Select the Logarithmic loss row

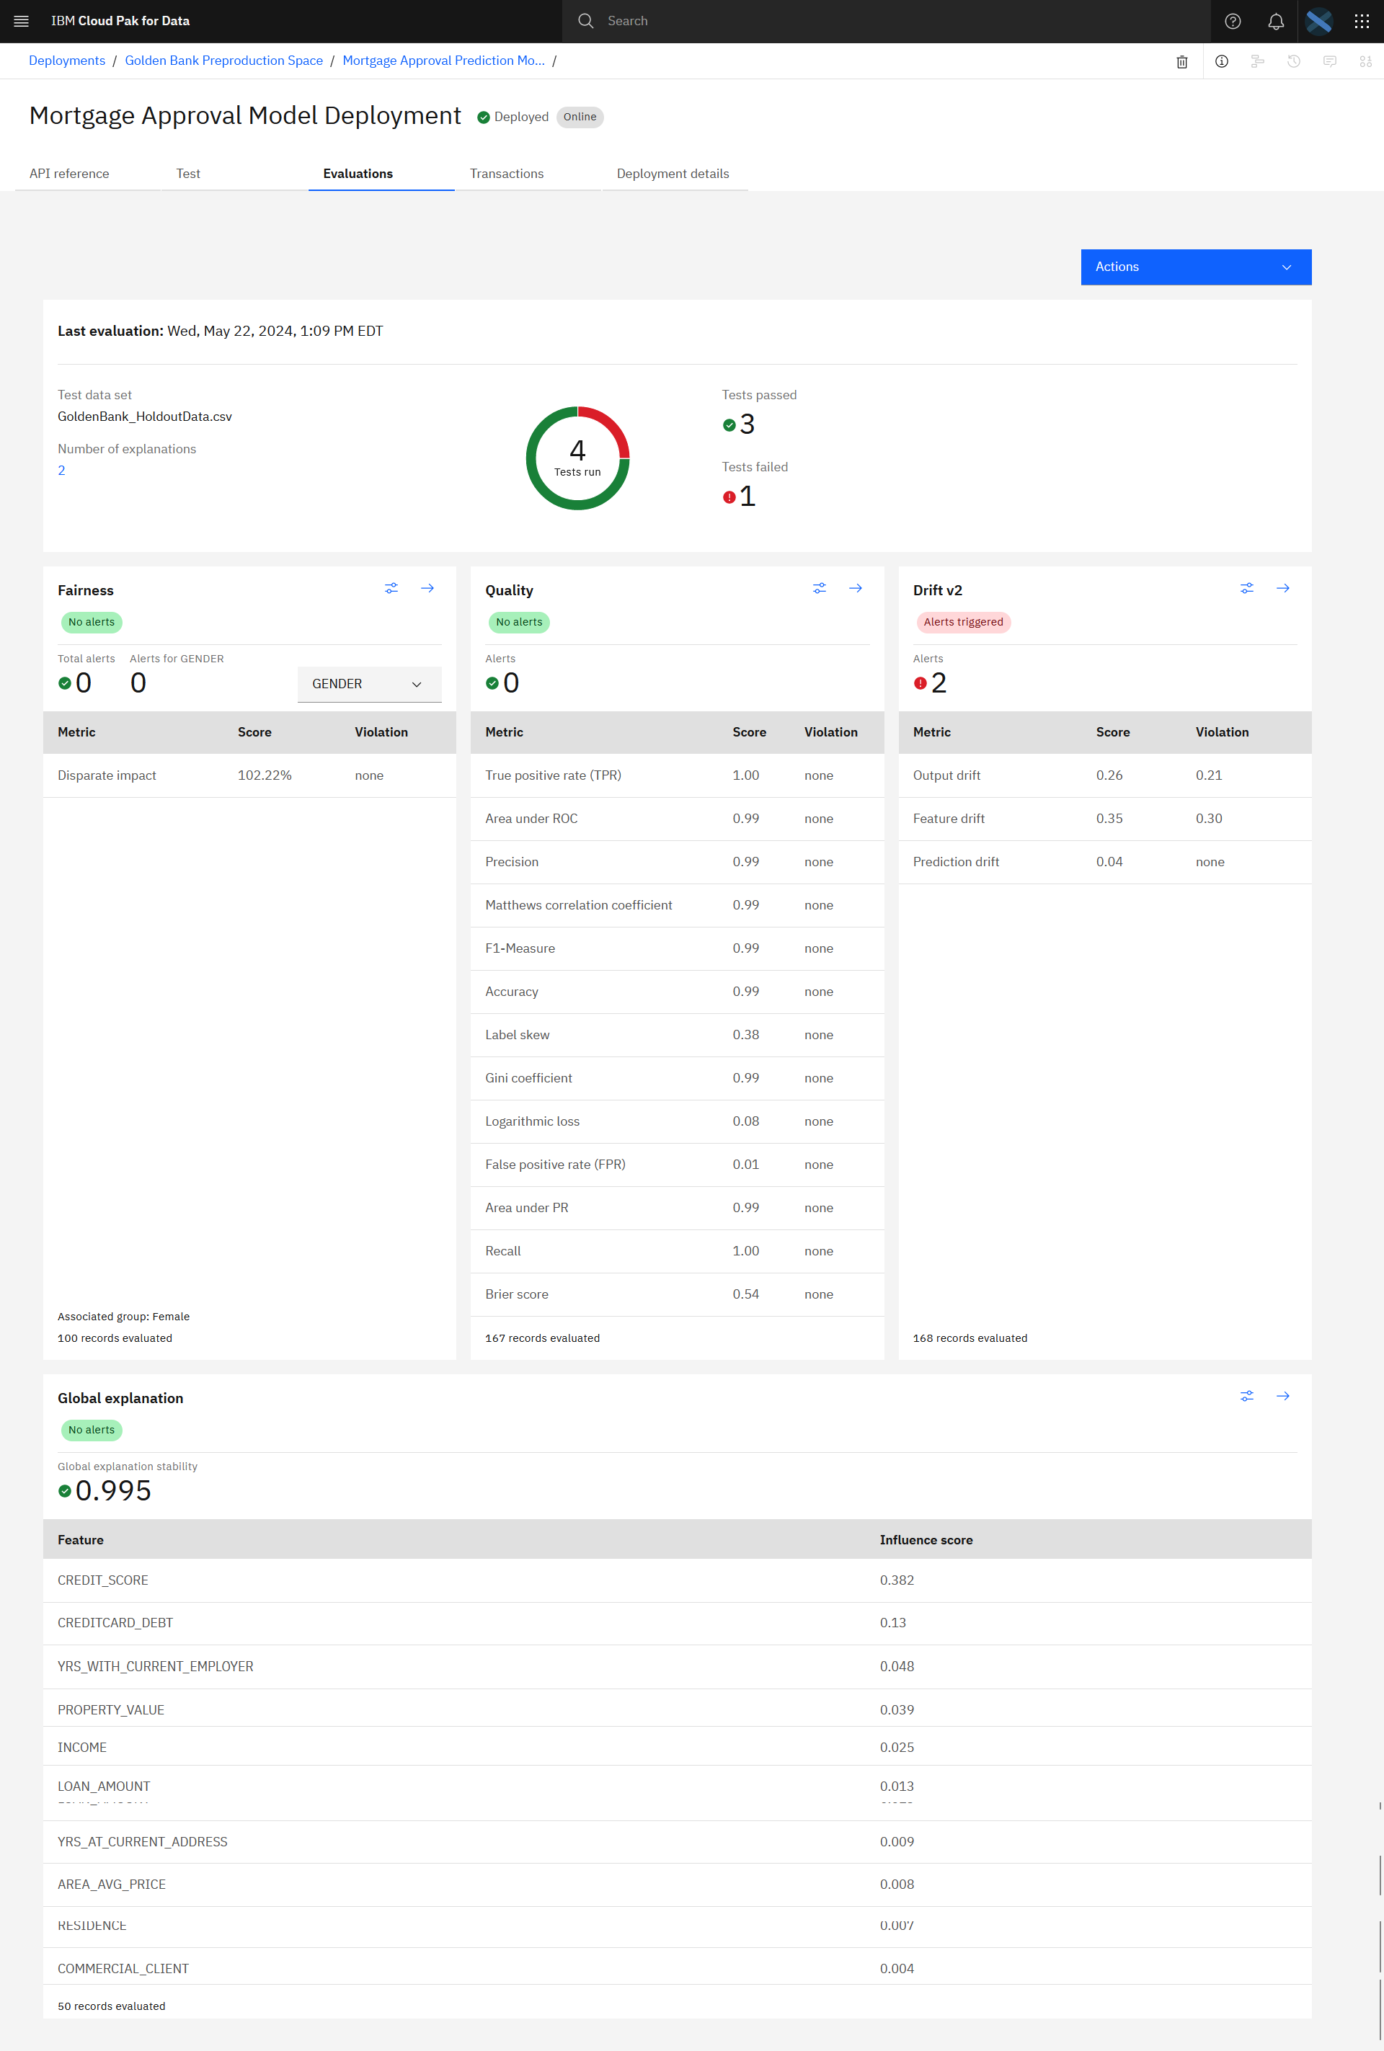[677, 1121]
